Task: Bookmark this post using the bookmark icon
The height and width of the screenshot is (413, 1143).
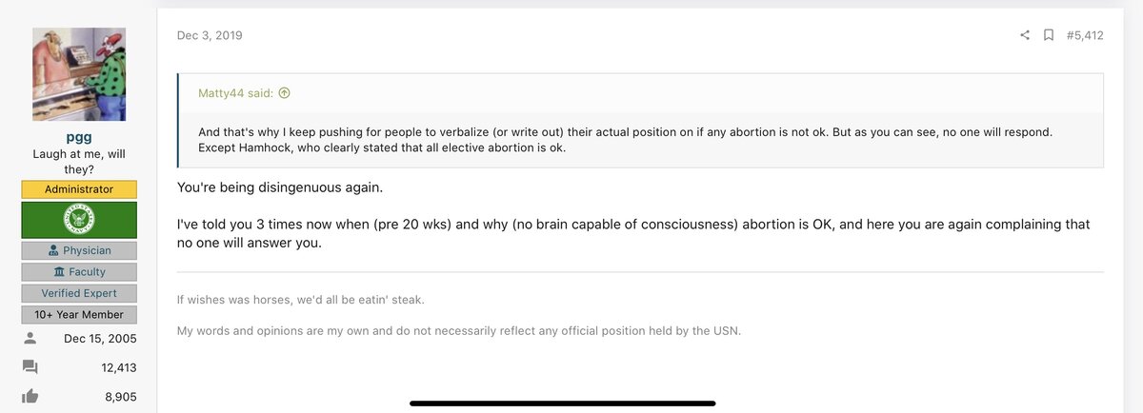Action: (1048, 35)
